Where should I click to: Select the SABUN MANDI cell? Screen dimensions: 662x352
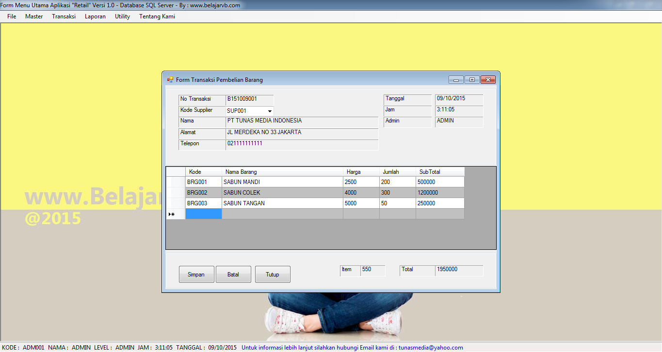(282, 182)
